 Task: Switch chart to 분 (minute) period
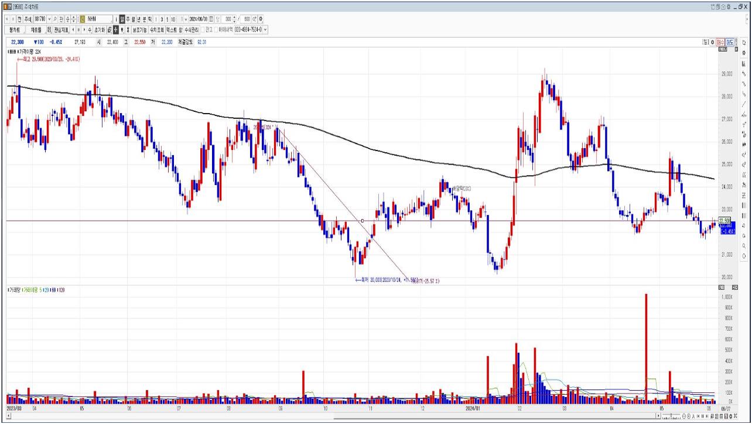[144, 19]
